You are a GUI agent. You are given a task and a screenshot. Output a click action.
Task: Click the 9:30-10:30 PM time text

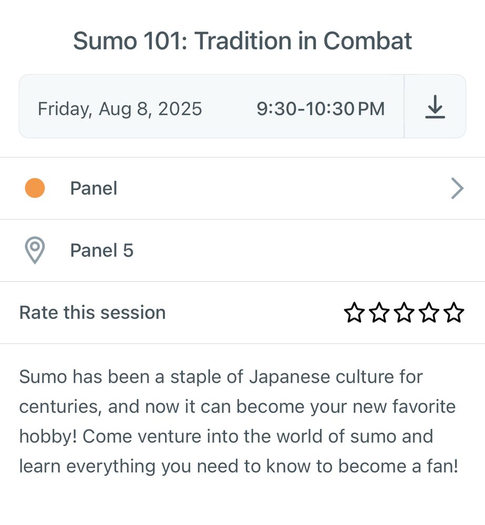coord(321,109)
